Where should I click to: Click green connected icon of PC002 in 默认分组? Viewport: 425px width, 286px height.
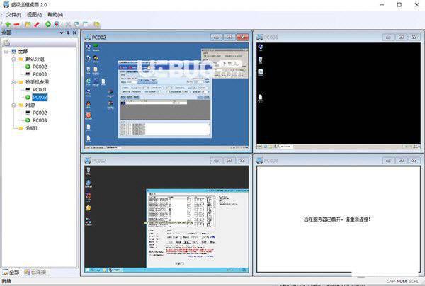[28, 67]
